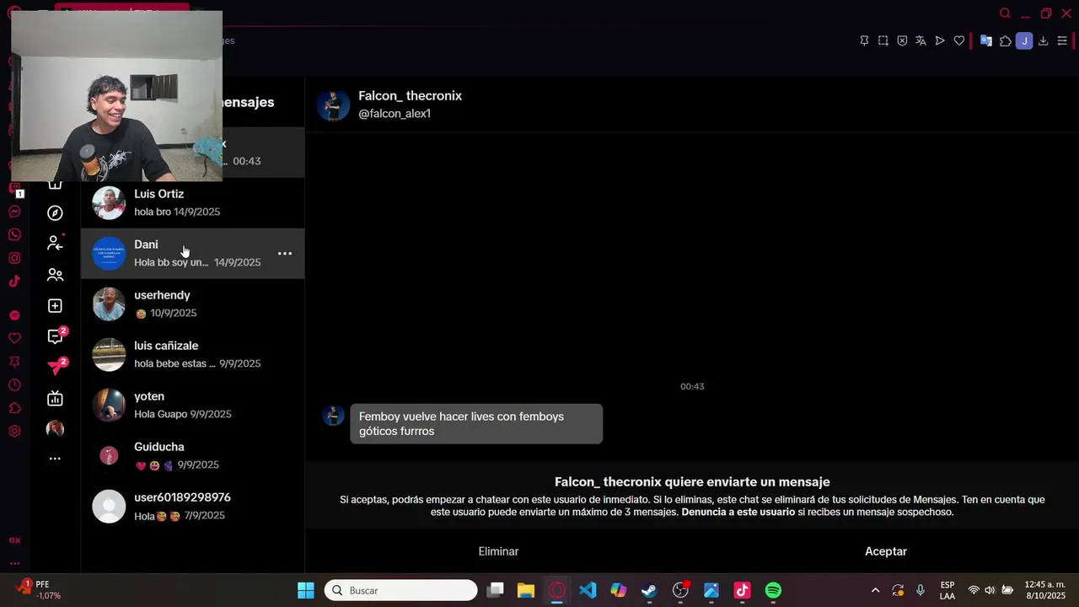1079x607 pixels.
Task: Open TikTok app from the taskbar
Action: coord(742,591)
